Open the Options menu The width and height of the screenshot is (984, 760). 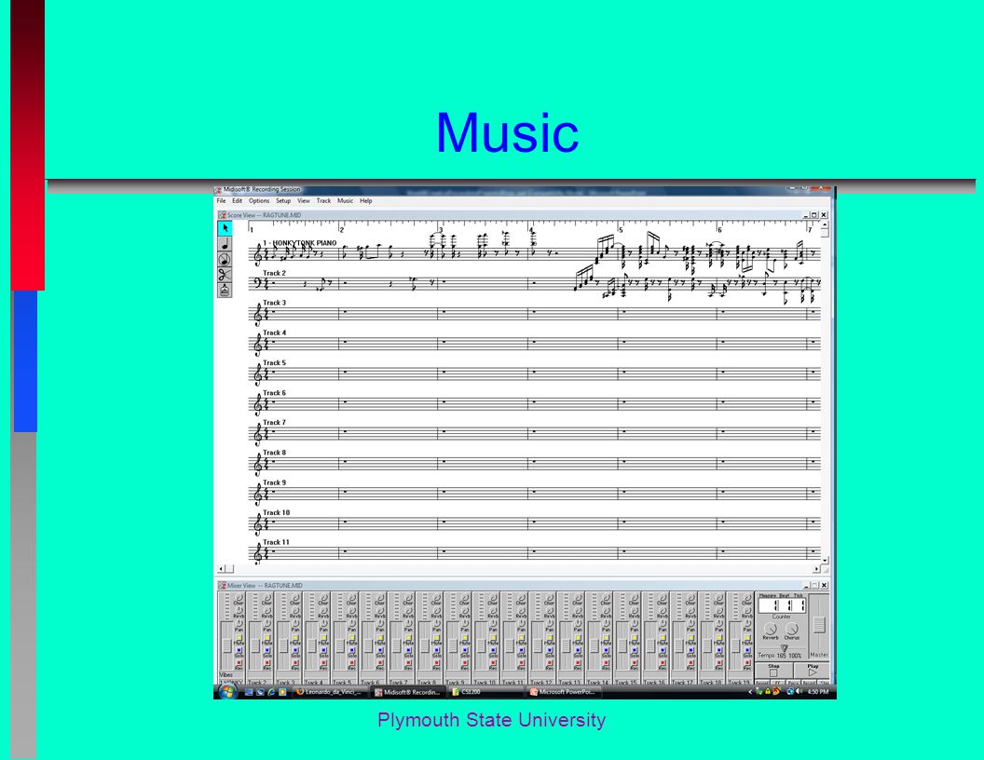(259, 201)
